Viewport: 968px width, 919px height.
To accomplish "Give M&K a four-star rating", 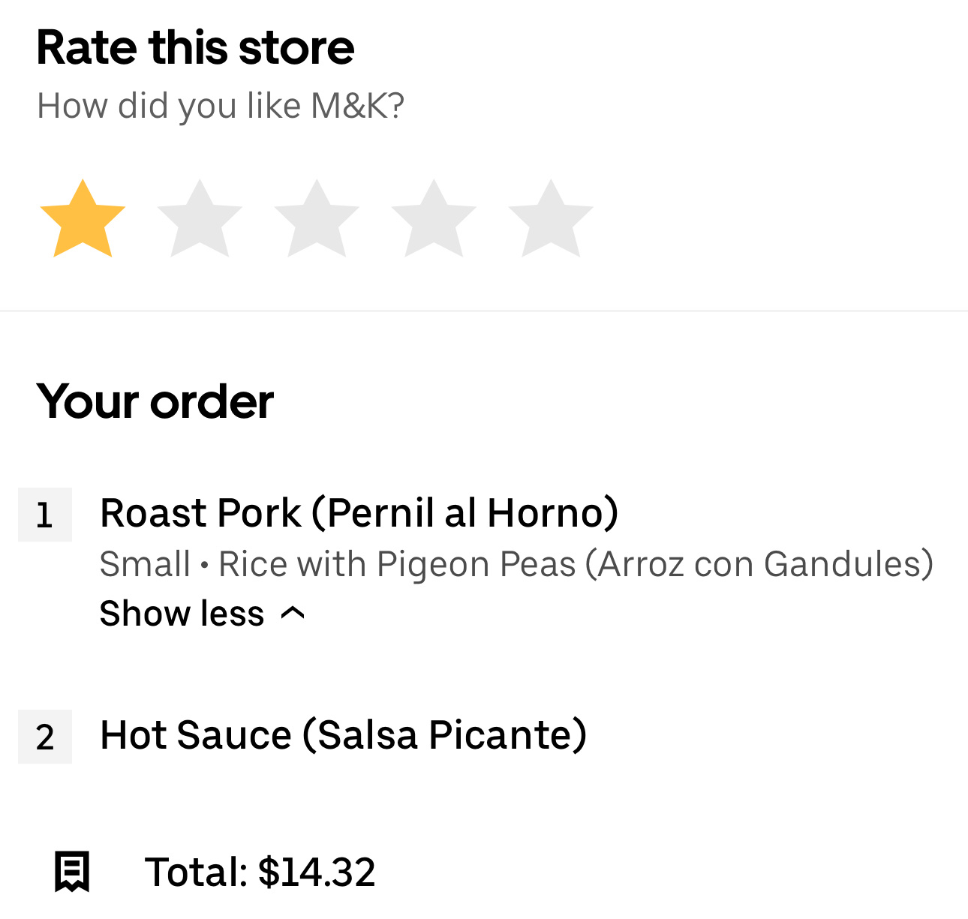I will pos(434,219).
